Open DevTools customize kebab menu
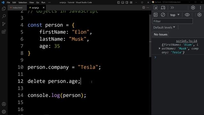The width and height of the screenshot is (204, 115). pos(200,8)
